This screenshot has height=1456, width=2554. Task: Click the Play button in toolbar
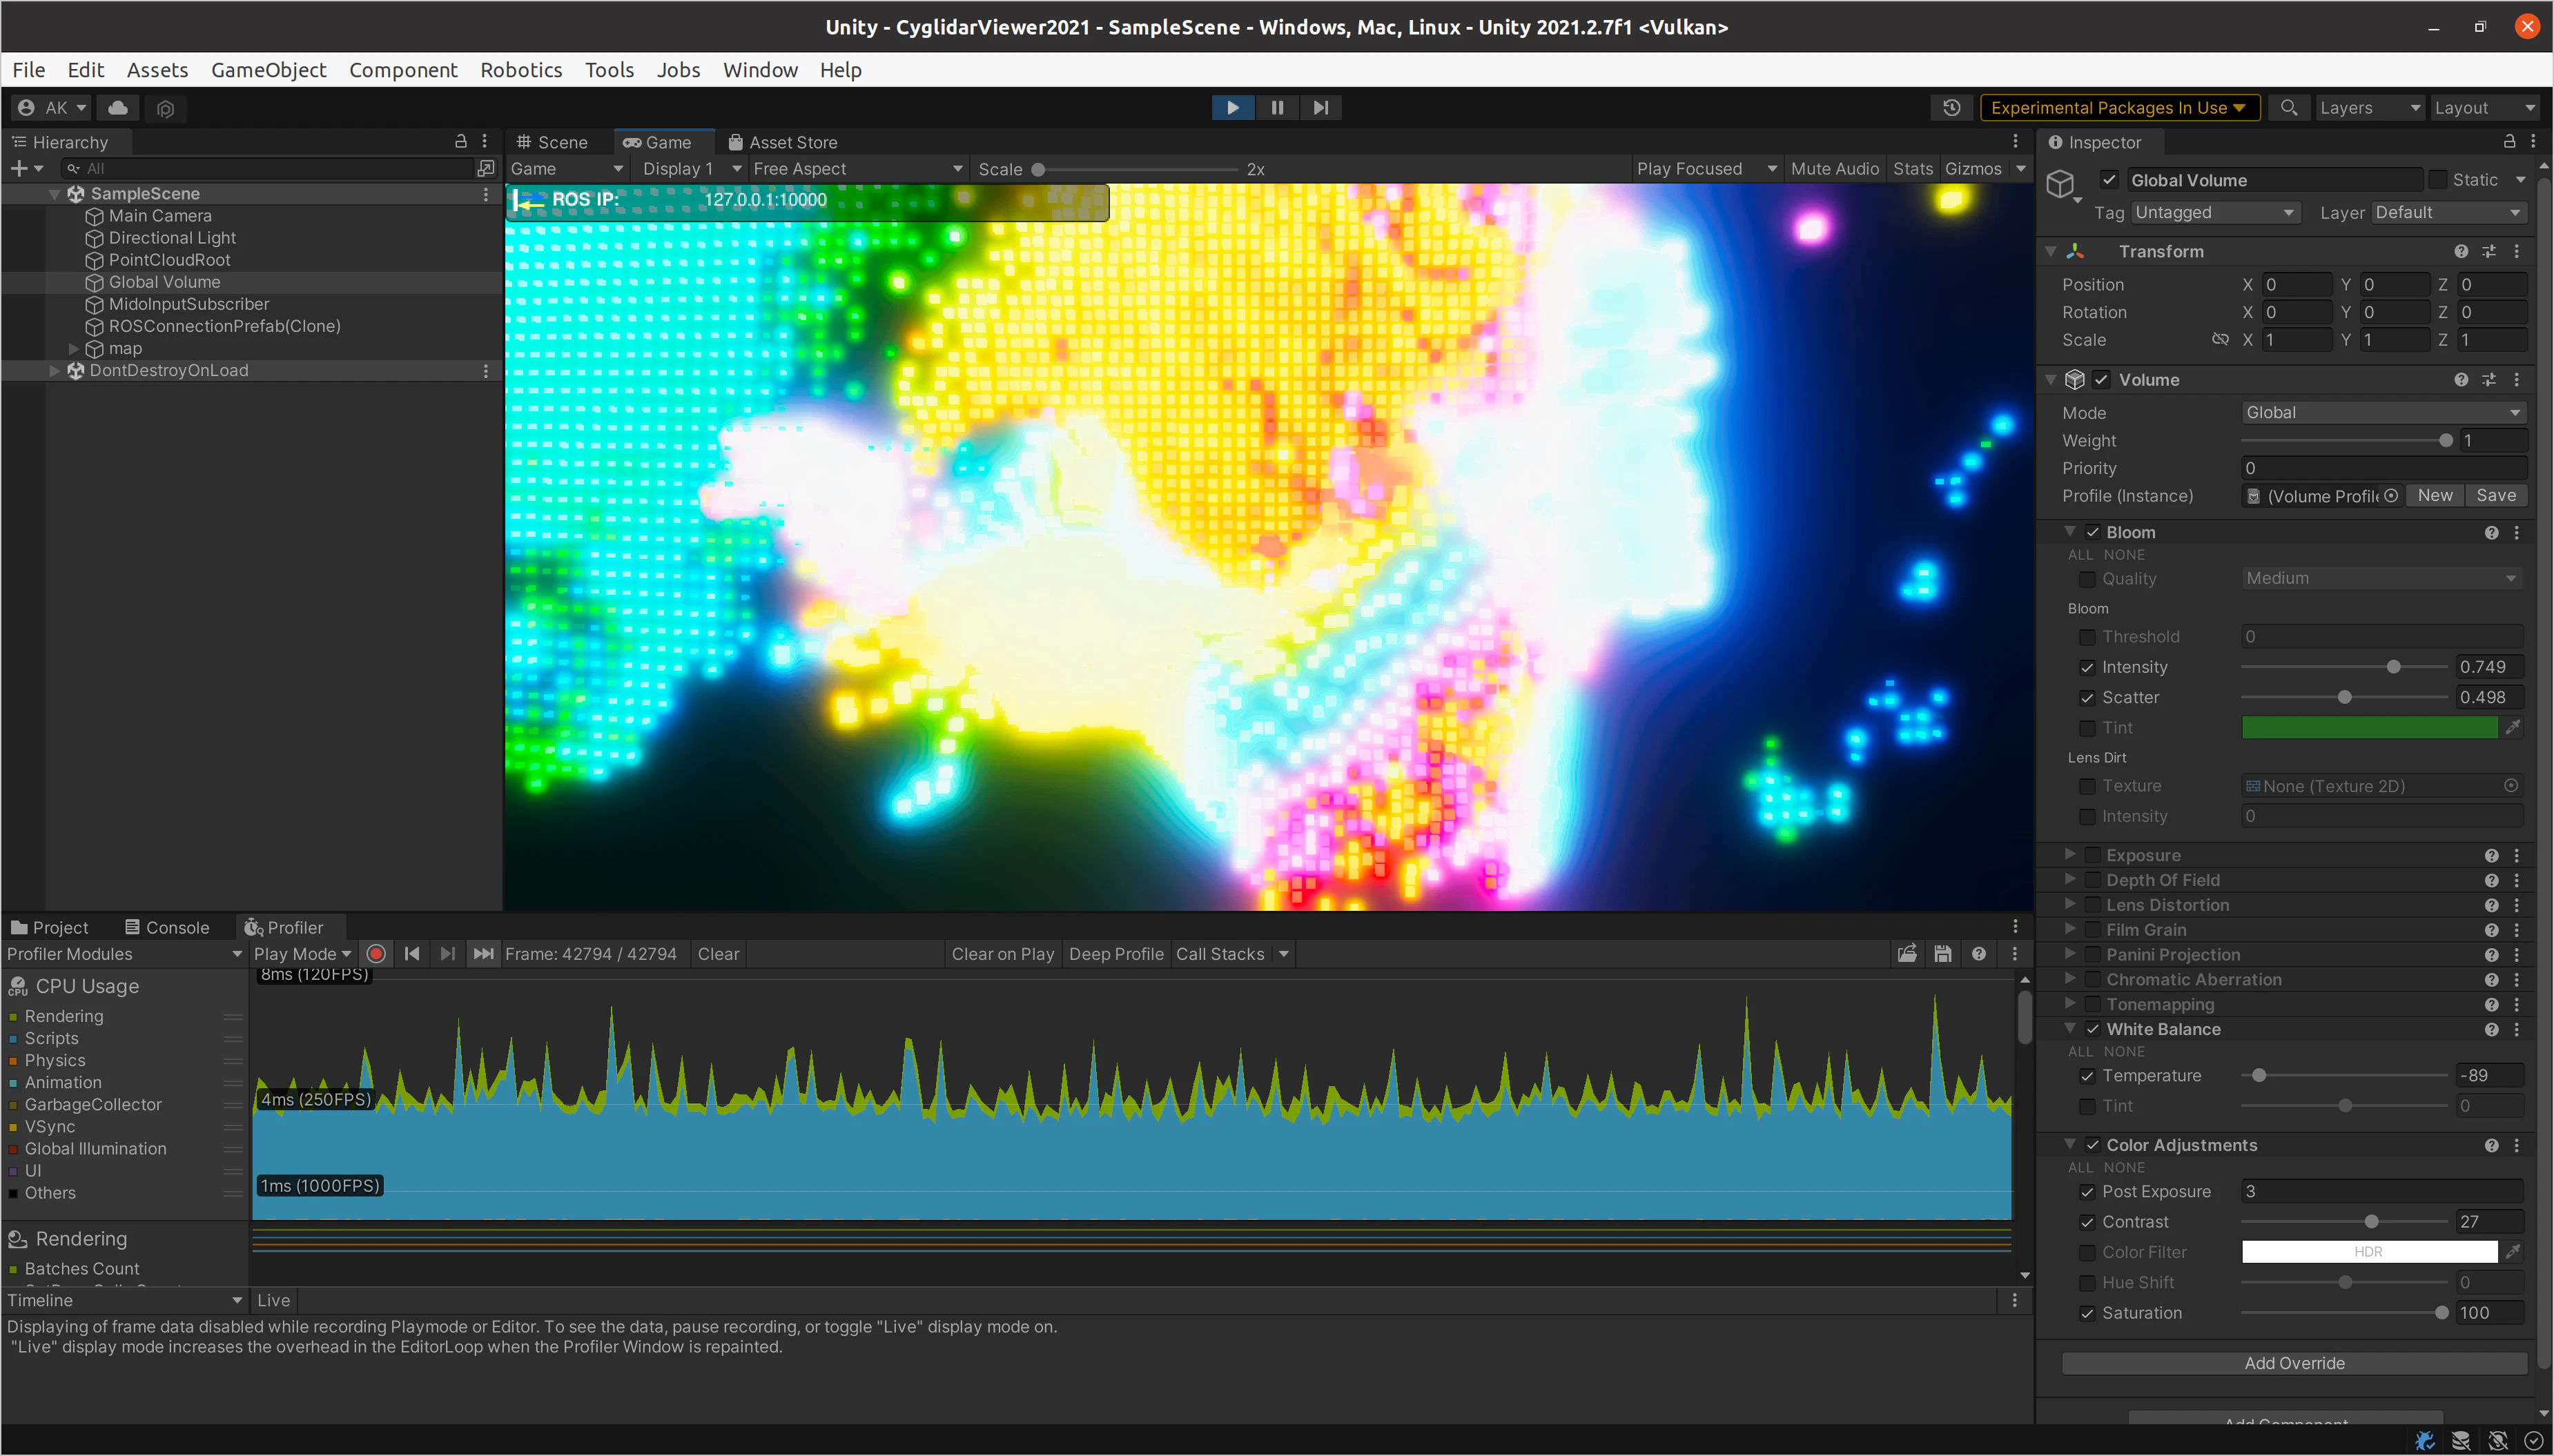(1233, 108)
